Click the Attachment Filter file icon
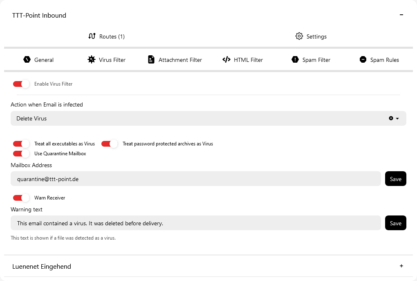This screenshot has width=417, height=281. tap(151, 59)
